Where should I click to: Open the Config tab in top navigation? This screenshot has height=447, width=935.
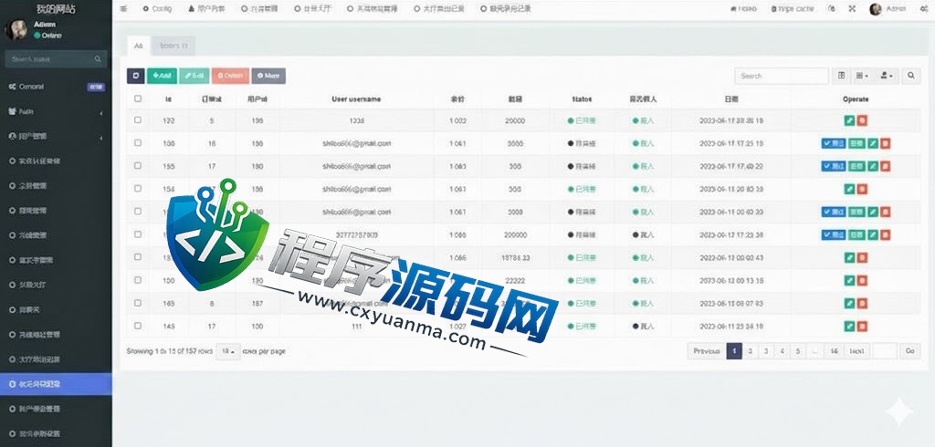[x=157, y=9]
